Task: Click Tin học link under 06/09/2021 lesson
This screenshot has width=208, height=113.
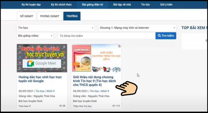Action: click(x=94, y=91)
